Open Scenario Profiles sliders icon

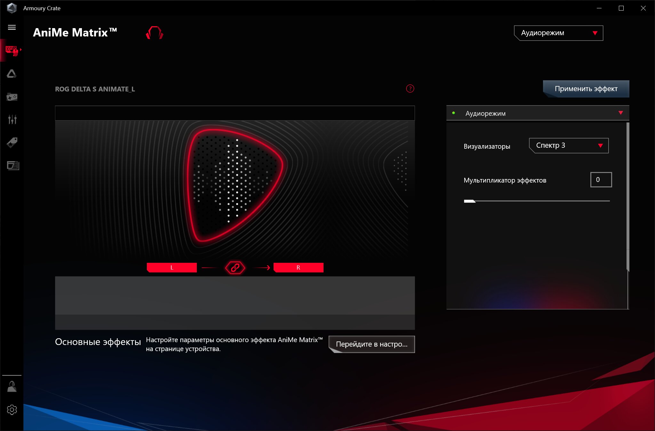[12, 119]
